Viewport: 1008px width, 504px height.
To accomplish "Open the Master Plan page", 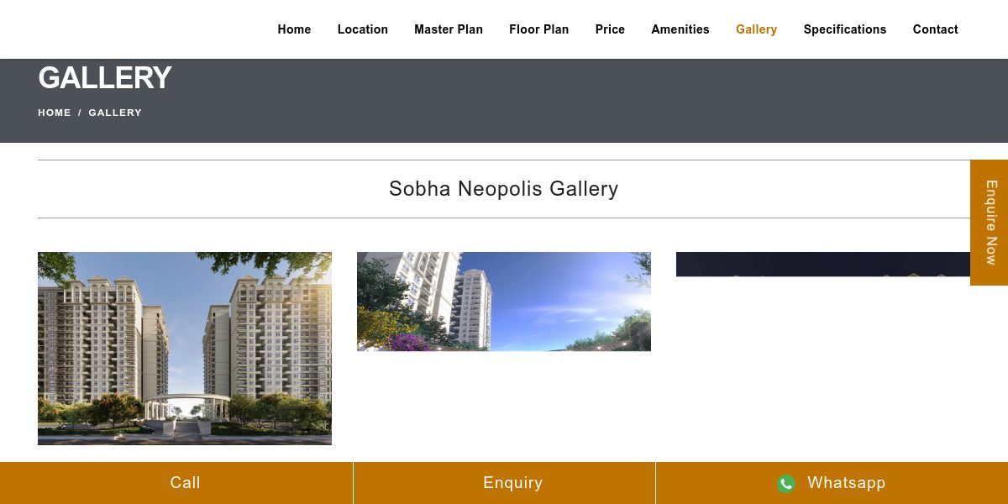I will [x=449, y=29].
